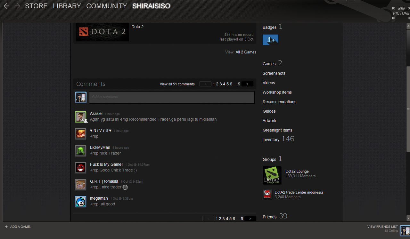Open NiVr3's avatar
The image size is (410, 239).
coord(81,134)
